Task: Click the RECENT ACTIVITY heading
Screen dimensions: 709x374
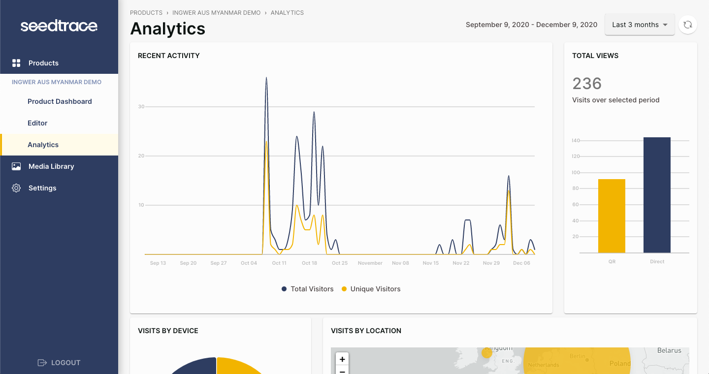Action: point(169,56)
